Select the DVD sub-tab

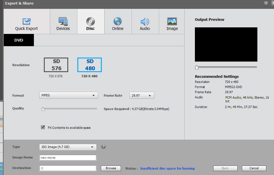[19, 40]
